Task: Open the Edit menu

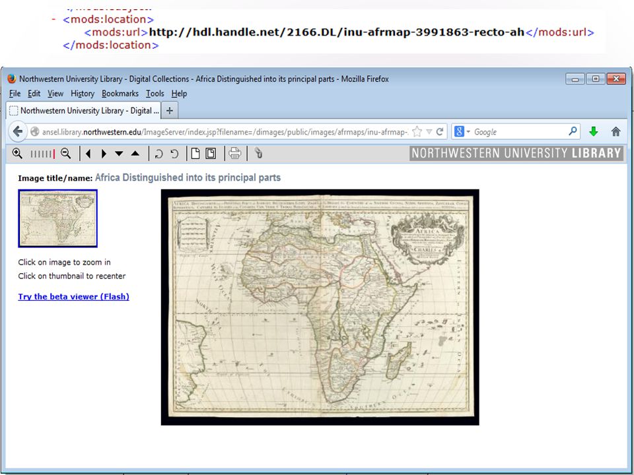Action: tap(34, 94)
